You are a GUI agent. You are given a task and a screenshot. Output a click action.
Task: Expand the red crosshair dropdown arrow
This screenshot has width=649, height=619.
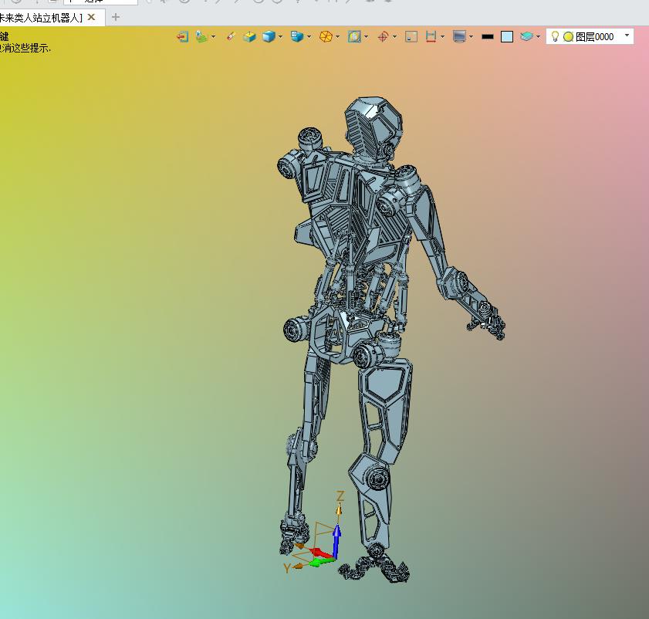(395, 37)
